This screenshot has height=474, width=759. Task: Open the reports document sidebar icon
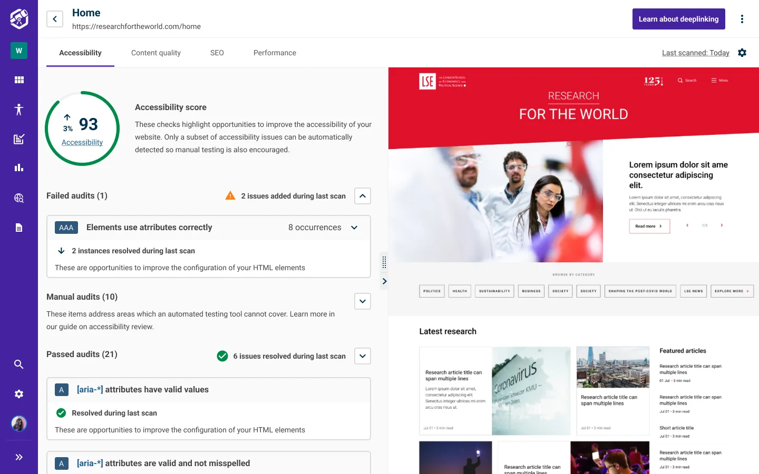click(18, 227)
